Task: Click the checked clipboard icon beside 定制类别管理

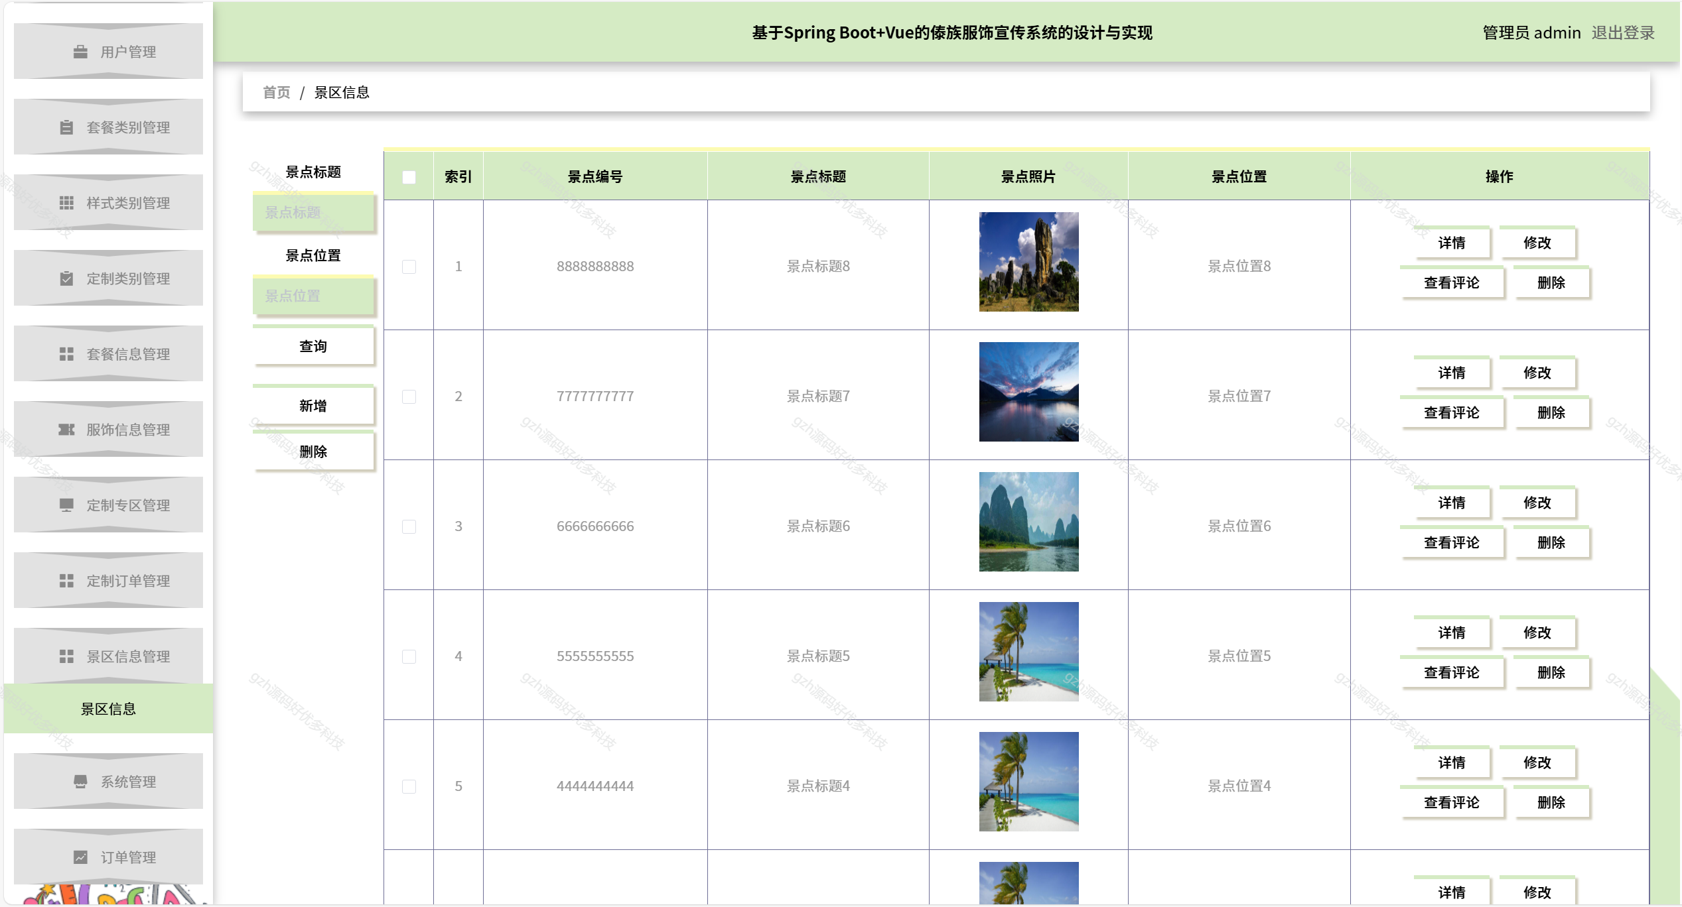Action: [x=66, y=278]
